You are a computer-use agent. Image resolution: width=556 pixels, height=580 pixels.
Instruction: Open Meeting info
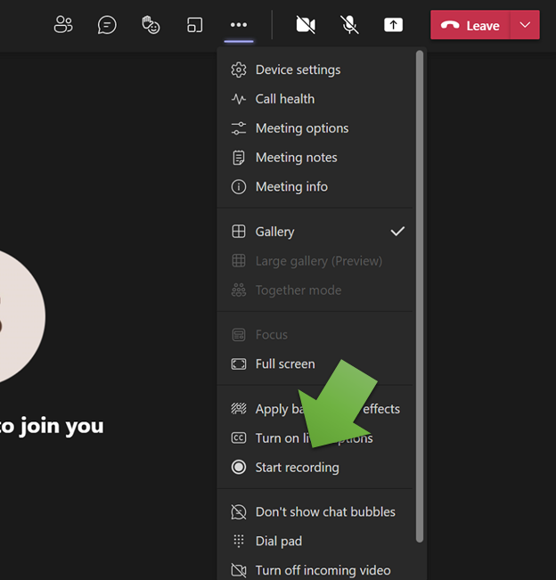[x=315, y=187]
